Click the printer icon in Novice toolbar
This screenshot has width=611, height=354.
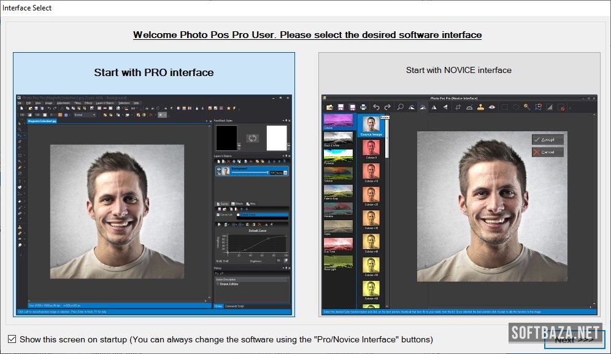click(x=363, y=107)
